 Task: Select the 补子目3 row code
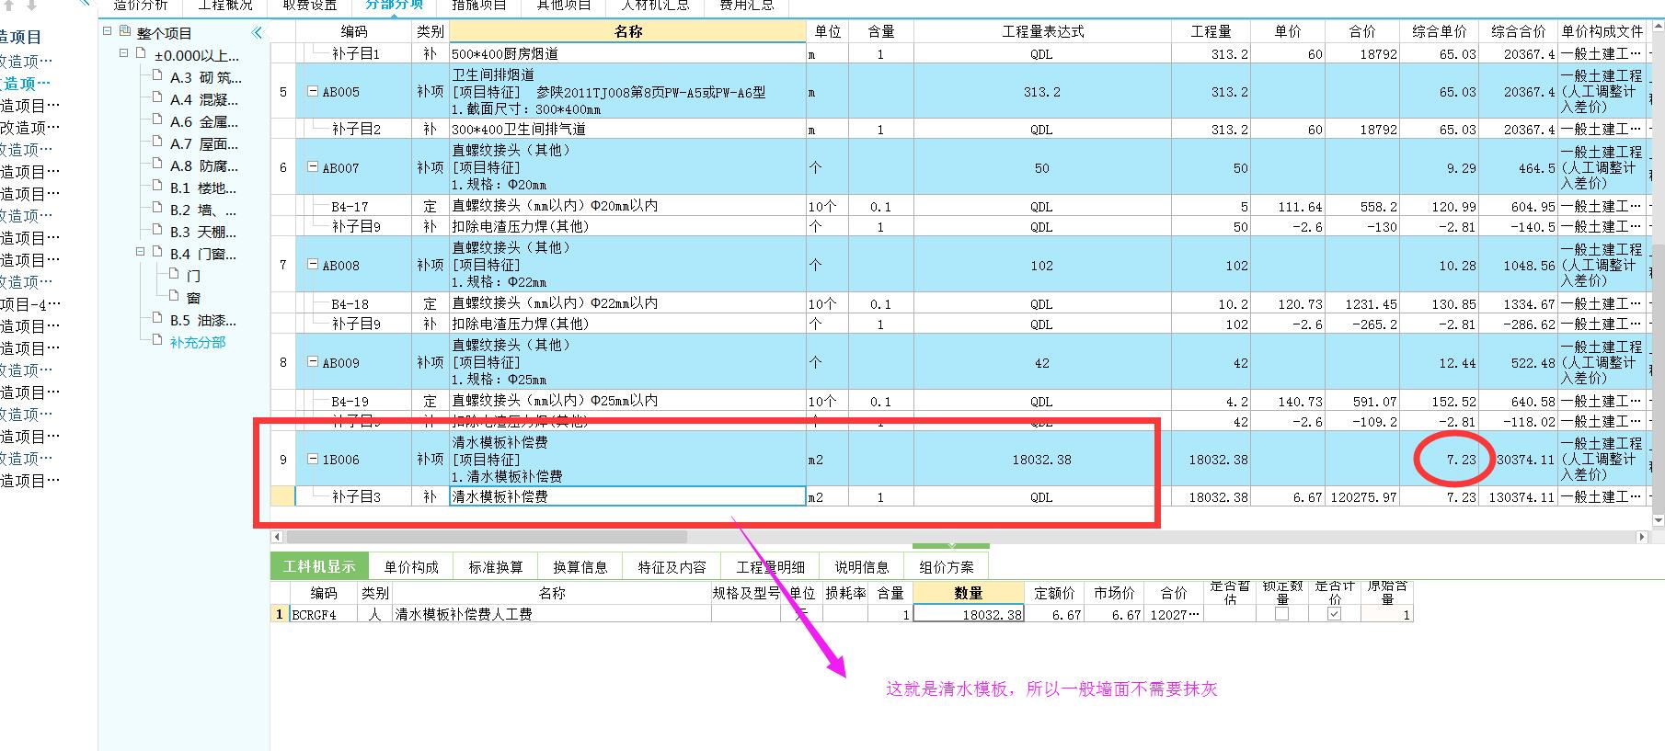[x=356, y=496]
